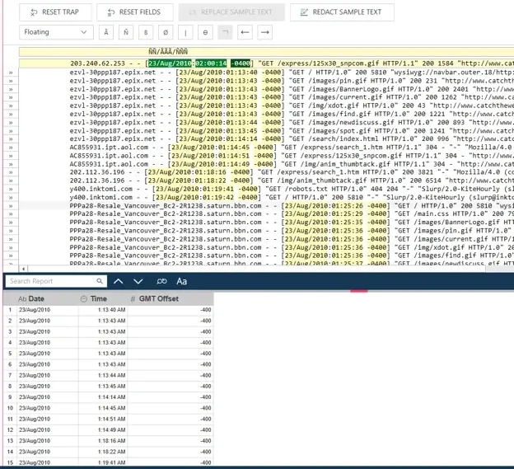Shift trap left with left arrow button
Image resolution: width=514 pixels, height=469 pixels.
click(x=245, y=32)
